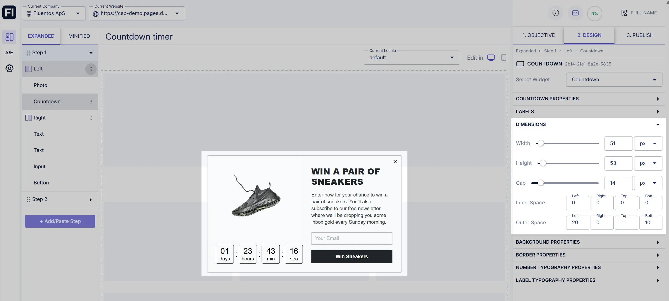Close the sneakers popup preview

click(395, 162)
